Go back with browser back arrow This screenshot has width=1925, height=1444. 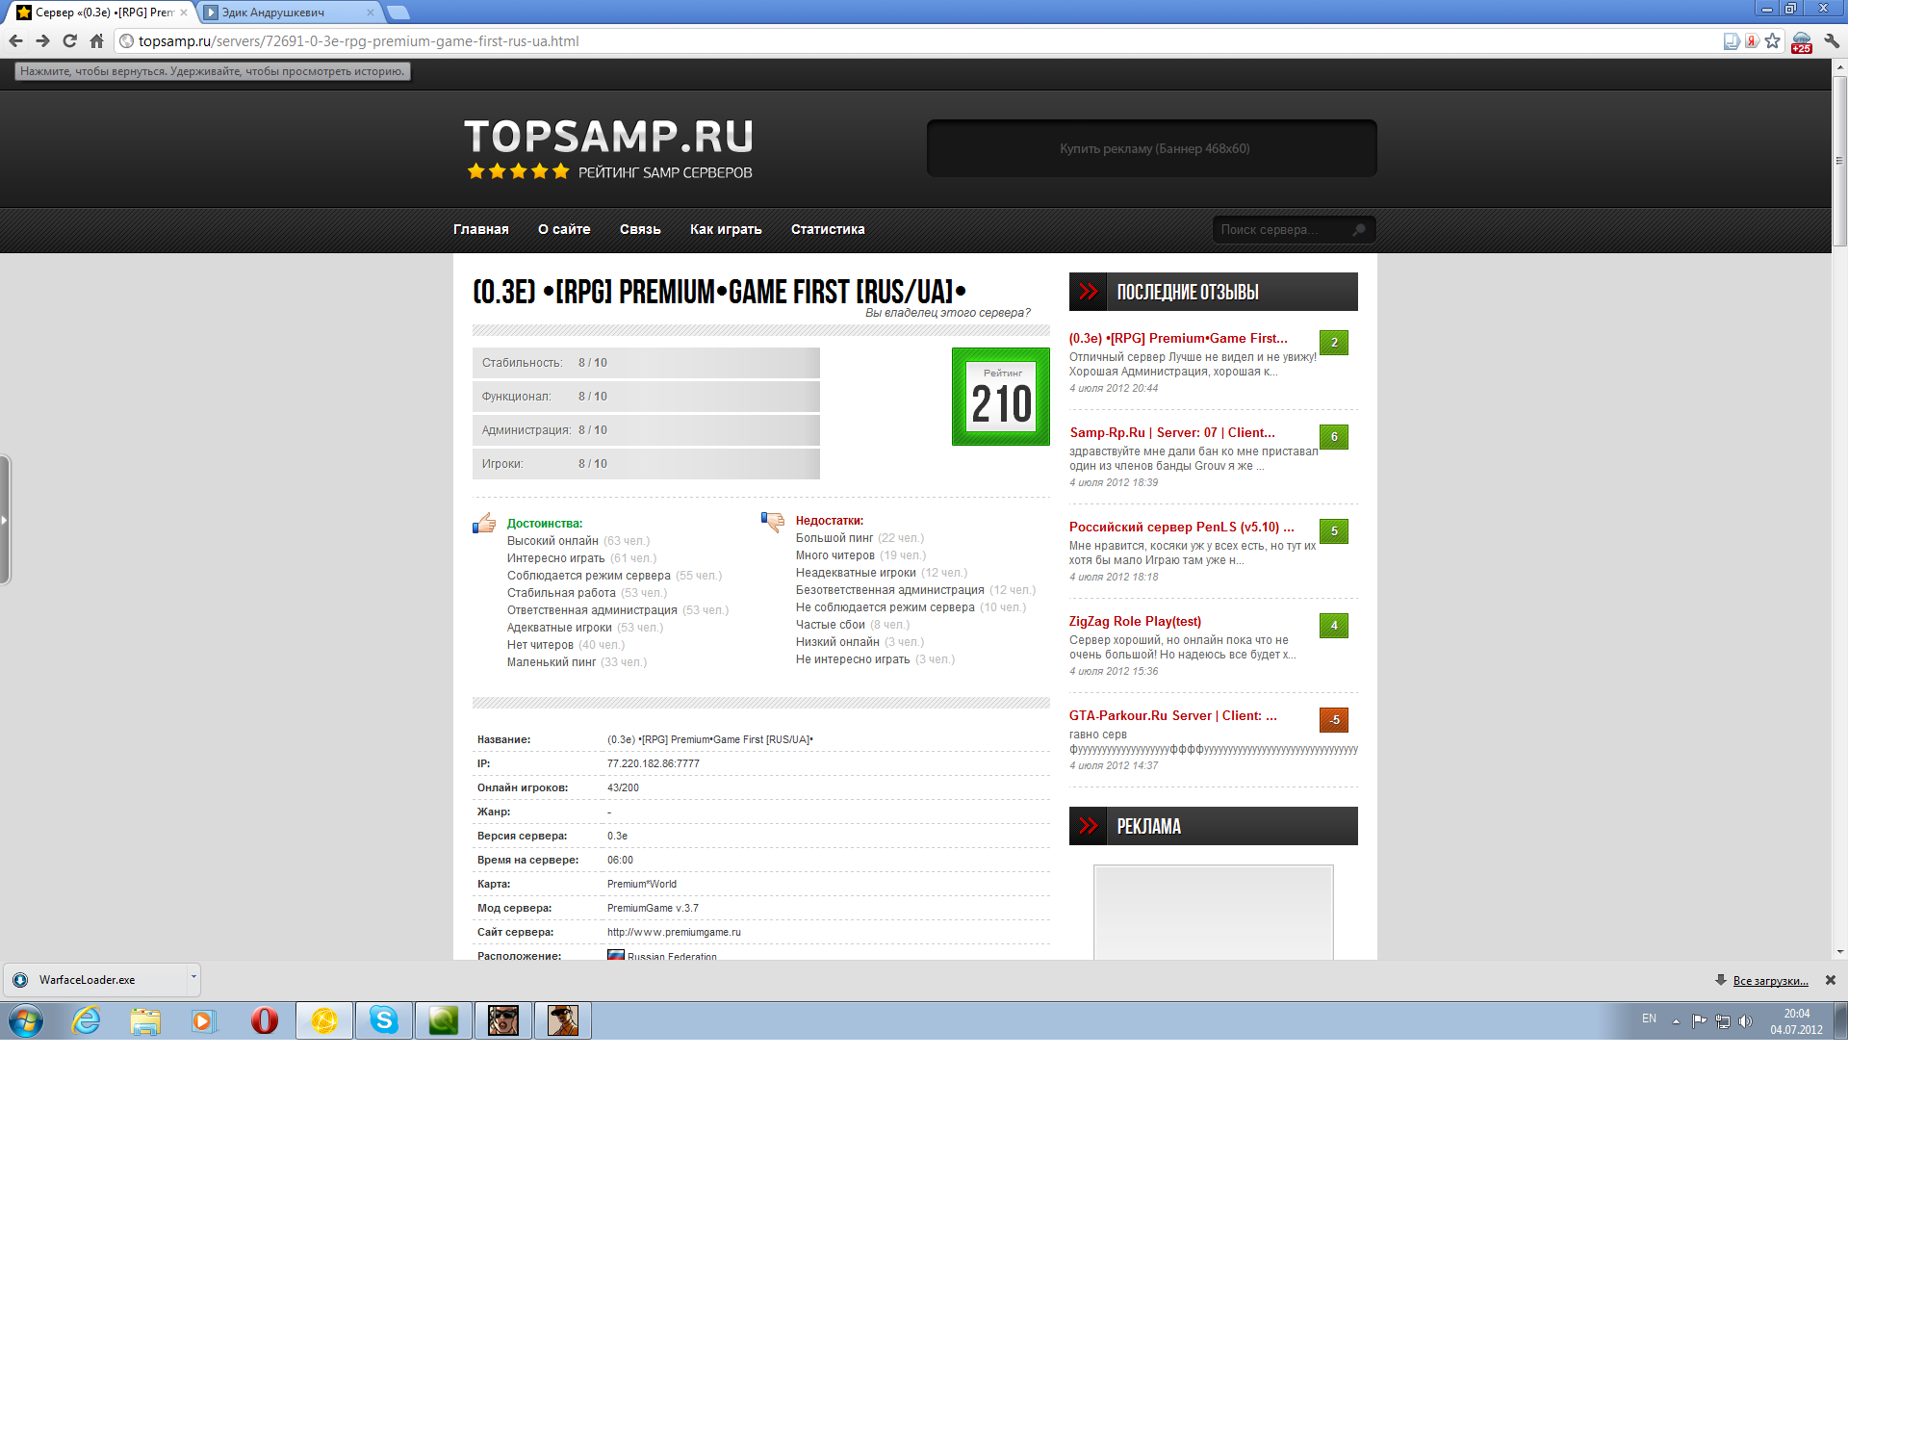(15, 41)
